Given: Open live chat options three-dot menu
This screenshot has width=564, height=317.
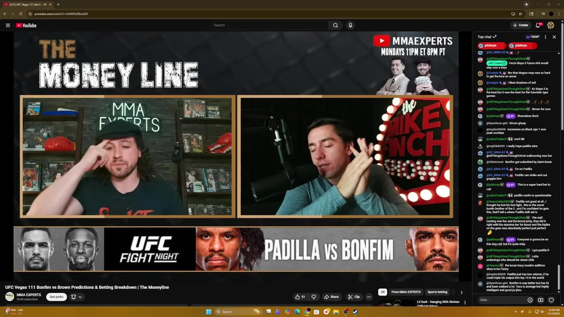Looking at the screenshot, I should click(545, 37).
